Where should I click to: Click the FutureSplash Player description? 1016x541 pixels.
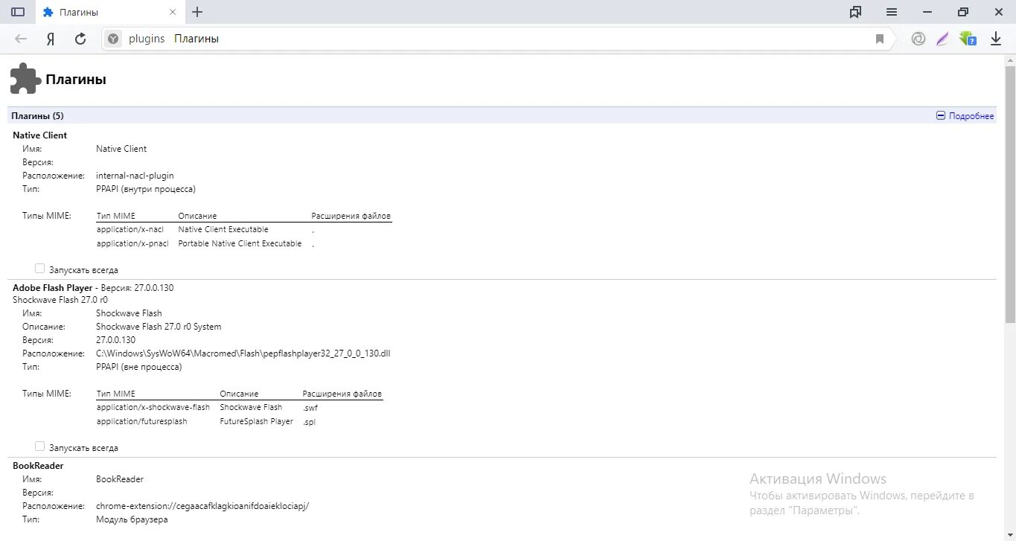(257, 421)
